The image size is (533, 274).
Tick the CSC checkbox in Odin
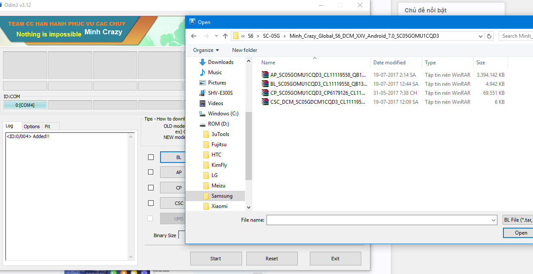(151, 203)
